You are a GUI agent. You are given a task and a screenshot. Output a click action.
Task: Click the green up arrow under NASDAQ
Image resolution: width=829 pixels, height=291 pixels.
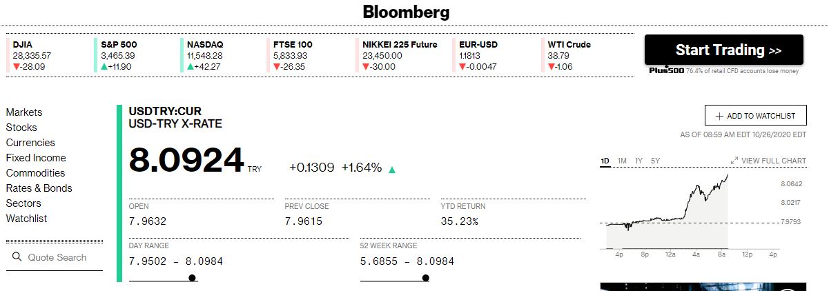191,67
